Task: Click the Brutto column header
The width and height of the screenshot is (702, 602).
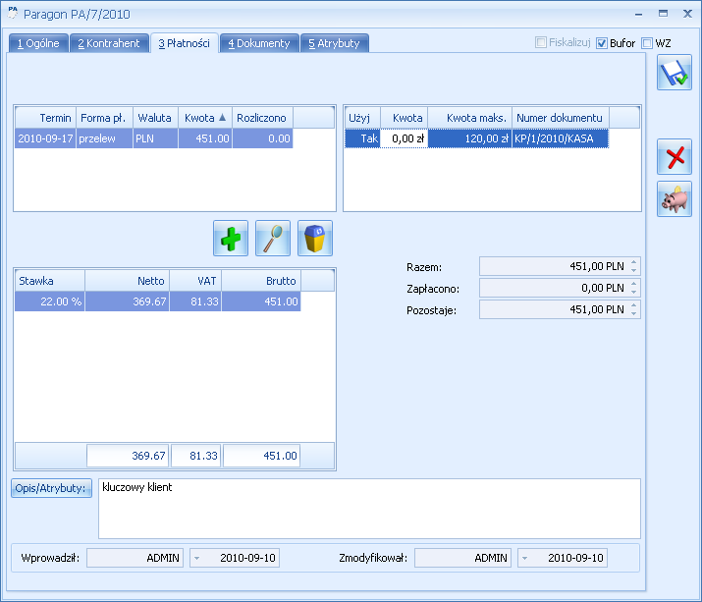Action: click(x=261, y=281)
